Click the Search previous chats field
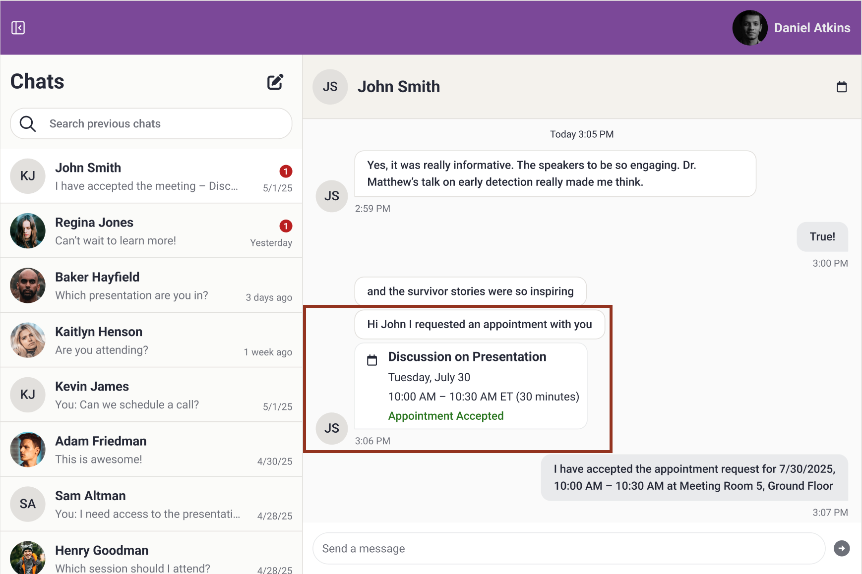862x574 pixels. click(x=149, y=123)
